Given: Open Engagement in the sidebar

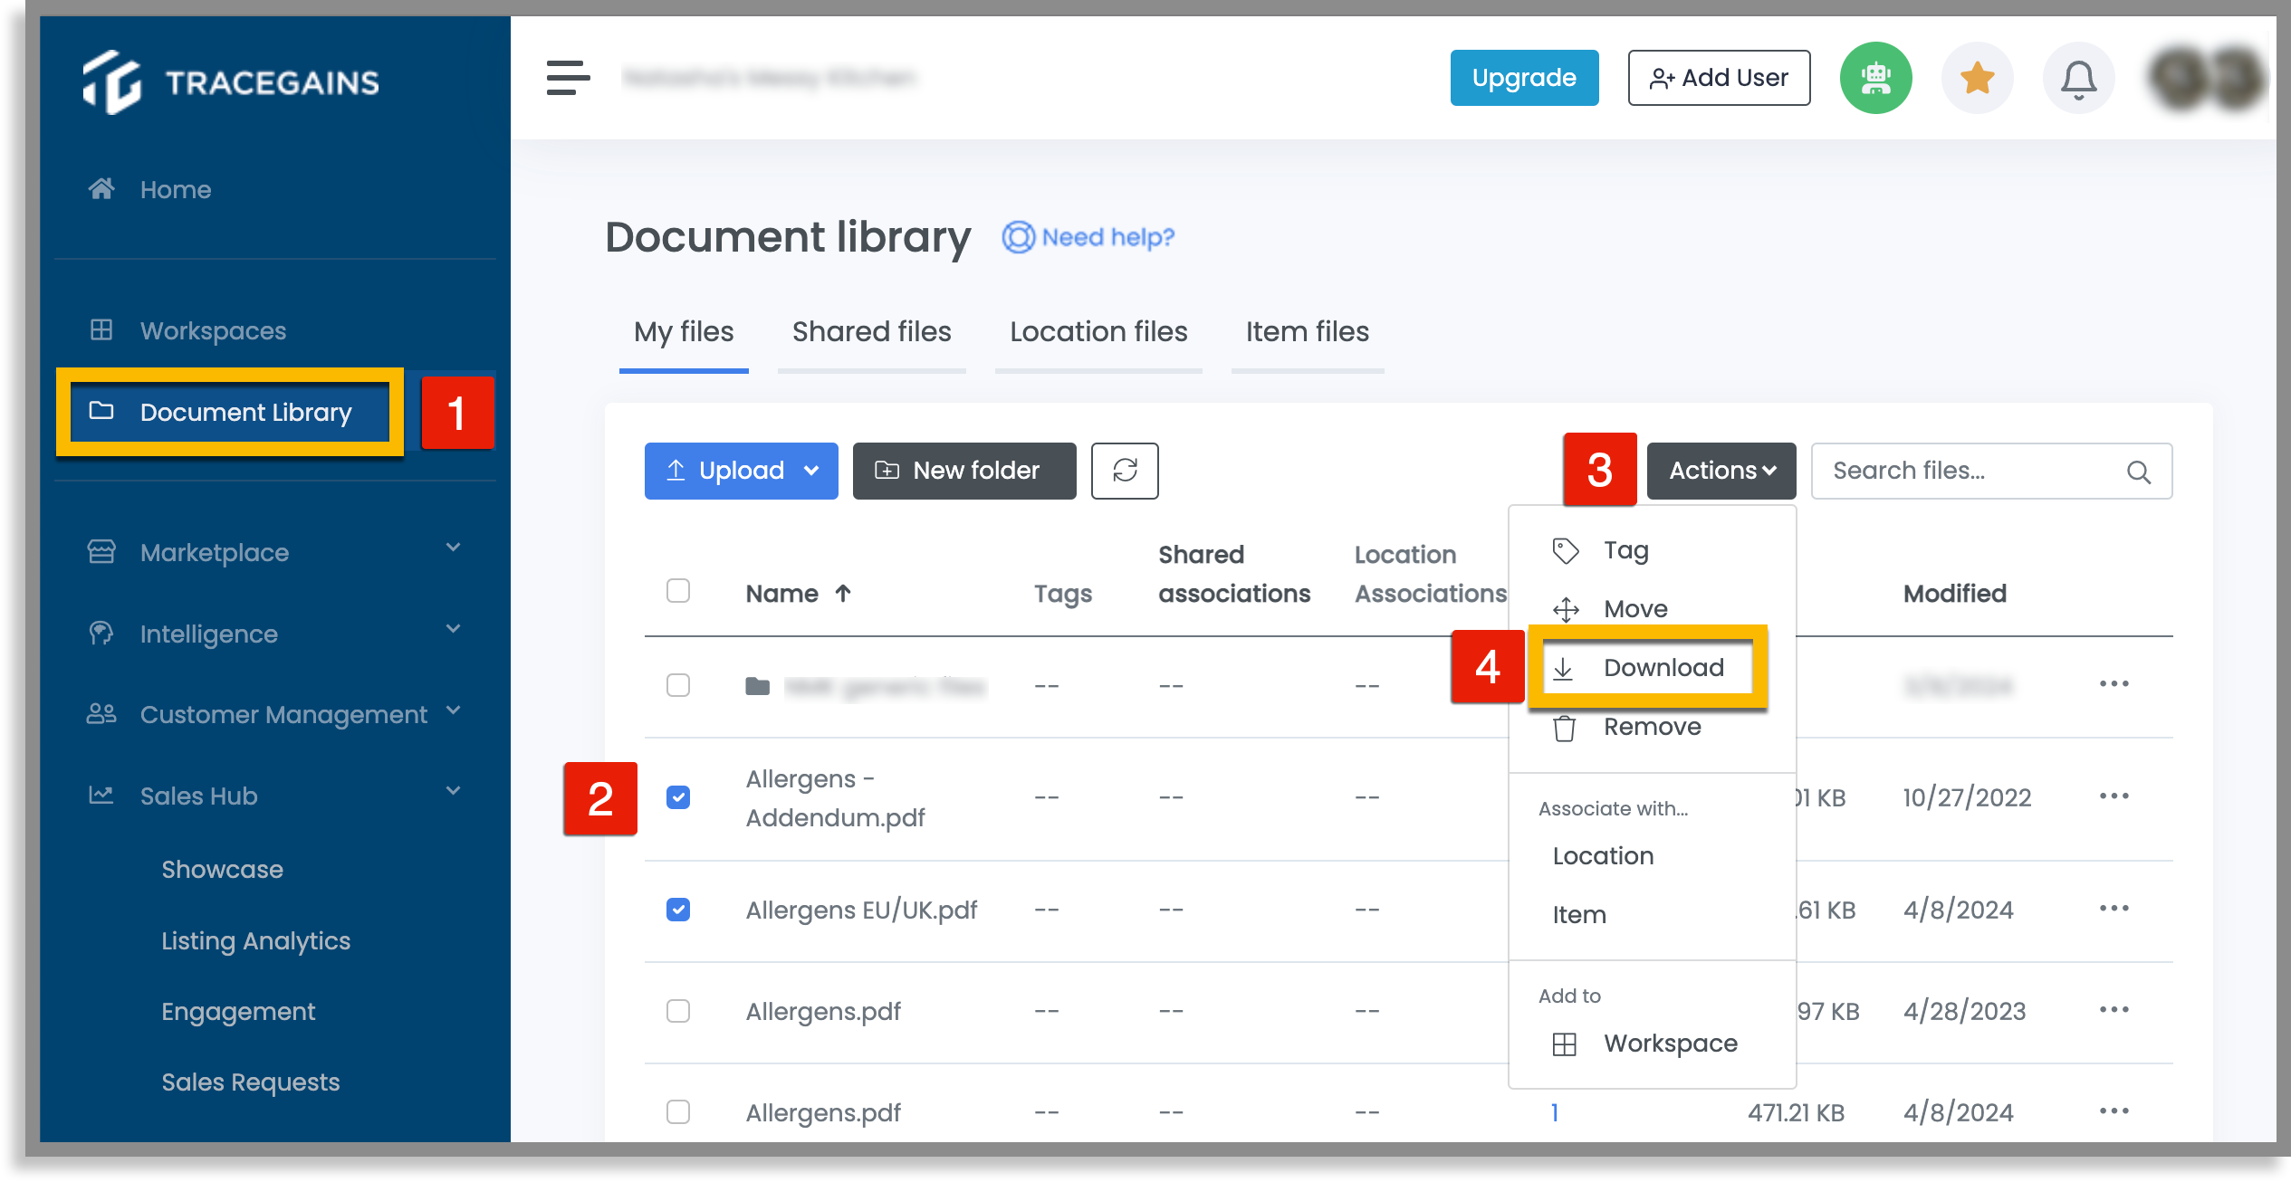Looking at the screenshot, I should coord(238,1011).
